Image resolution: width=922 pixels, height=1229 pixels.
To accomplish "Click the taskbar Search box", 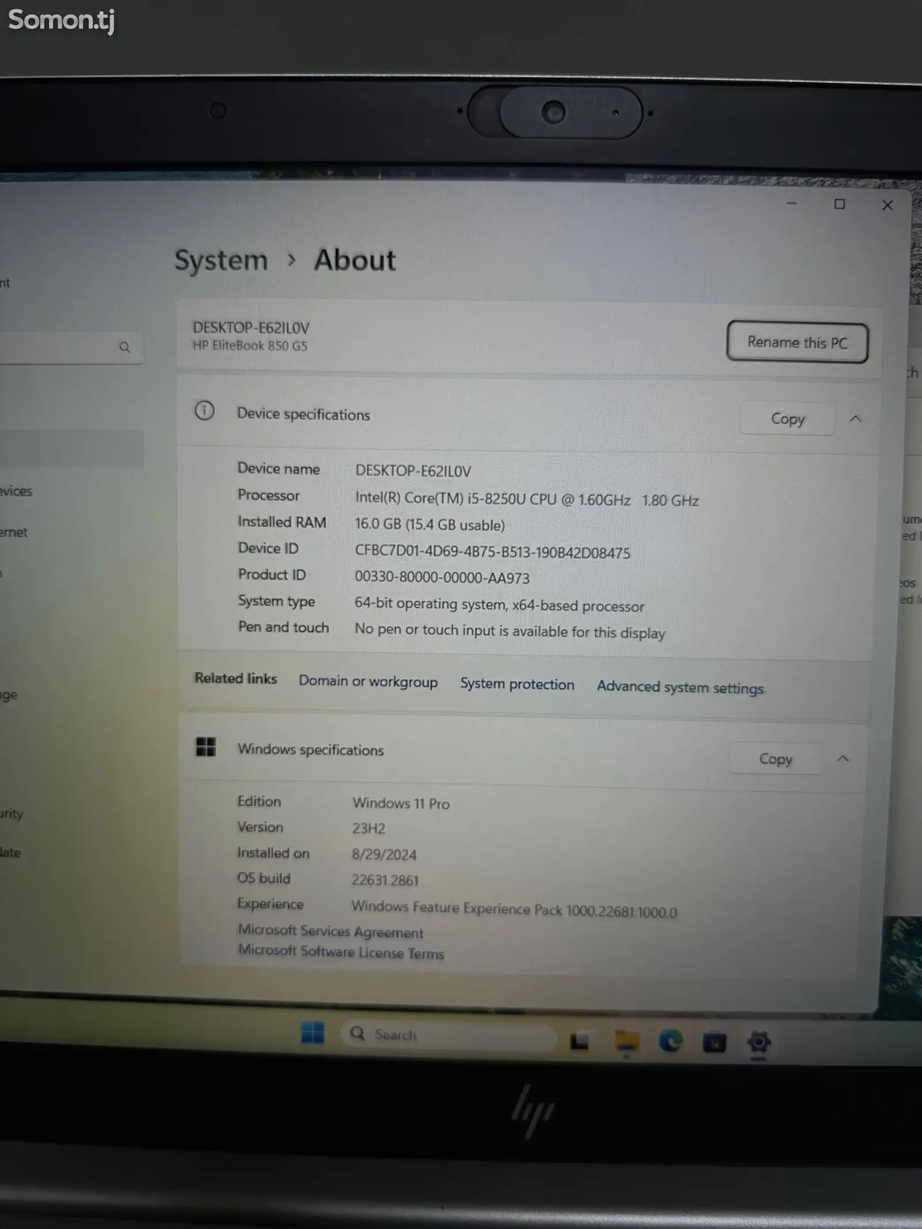I will coord(448,1035).
